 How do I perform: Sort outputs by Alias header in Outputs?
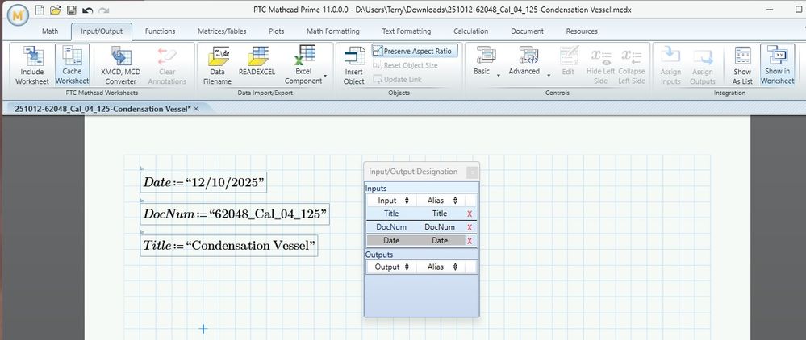[x=441, y=267]
